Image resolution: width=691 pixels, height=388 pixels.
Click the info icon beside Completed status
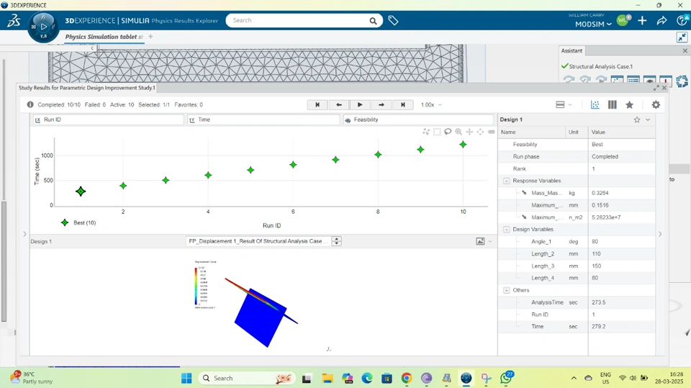[30, 104]
